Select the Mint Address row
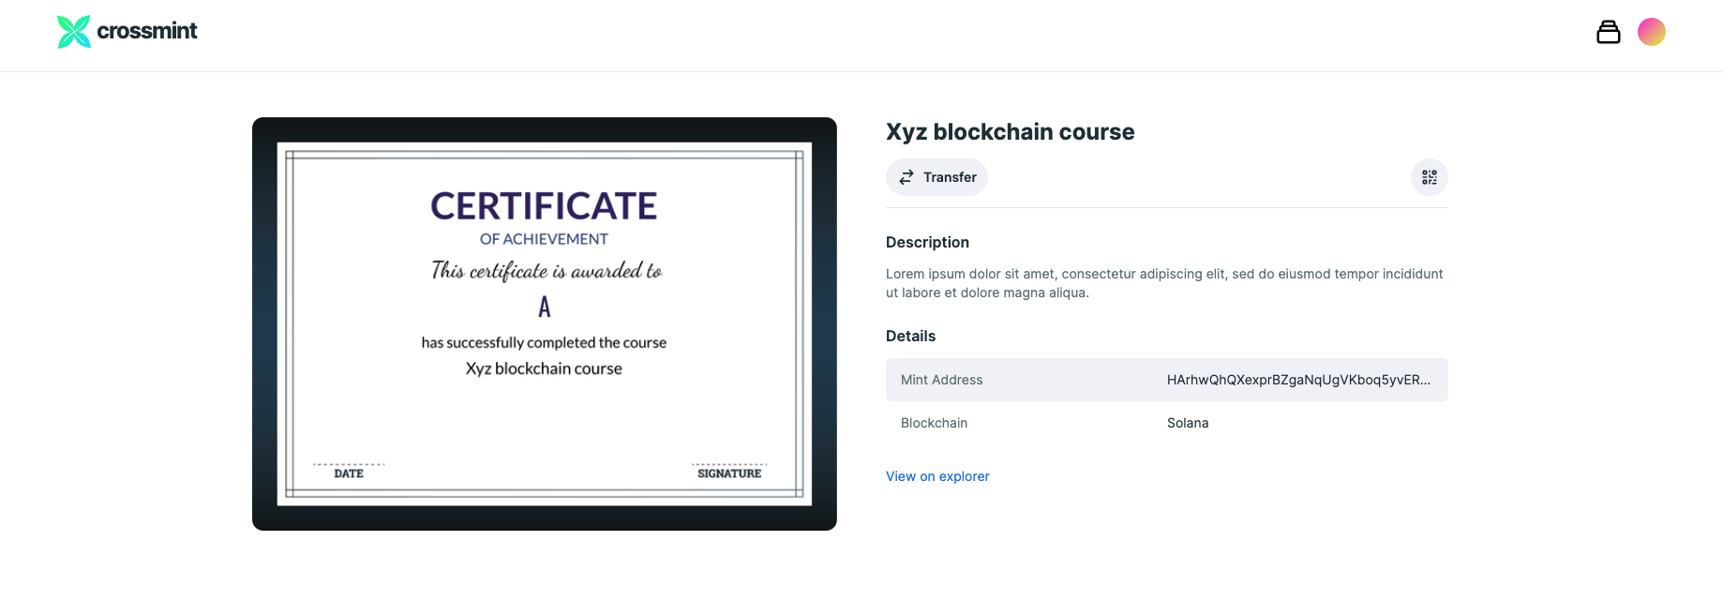Viewport: 1723px width, 616px height. click(1167, 380)
